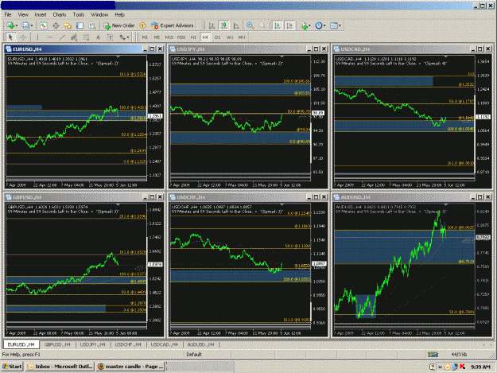The width and height of the screenshot is (497, 373).
Task: Pick the Fibonacci Retracement tool
Action: [86, 37]
